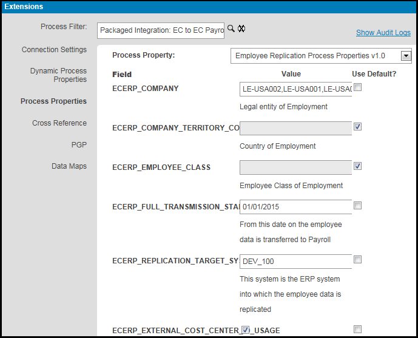Click the ECERP_COMPANY value field
The image size is (418, 338).
(x=295, y=89)
